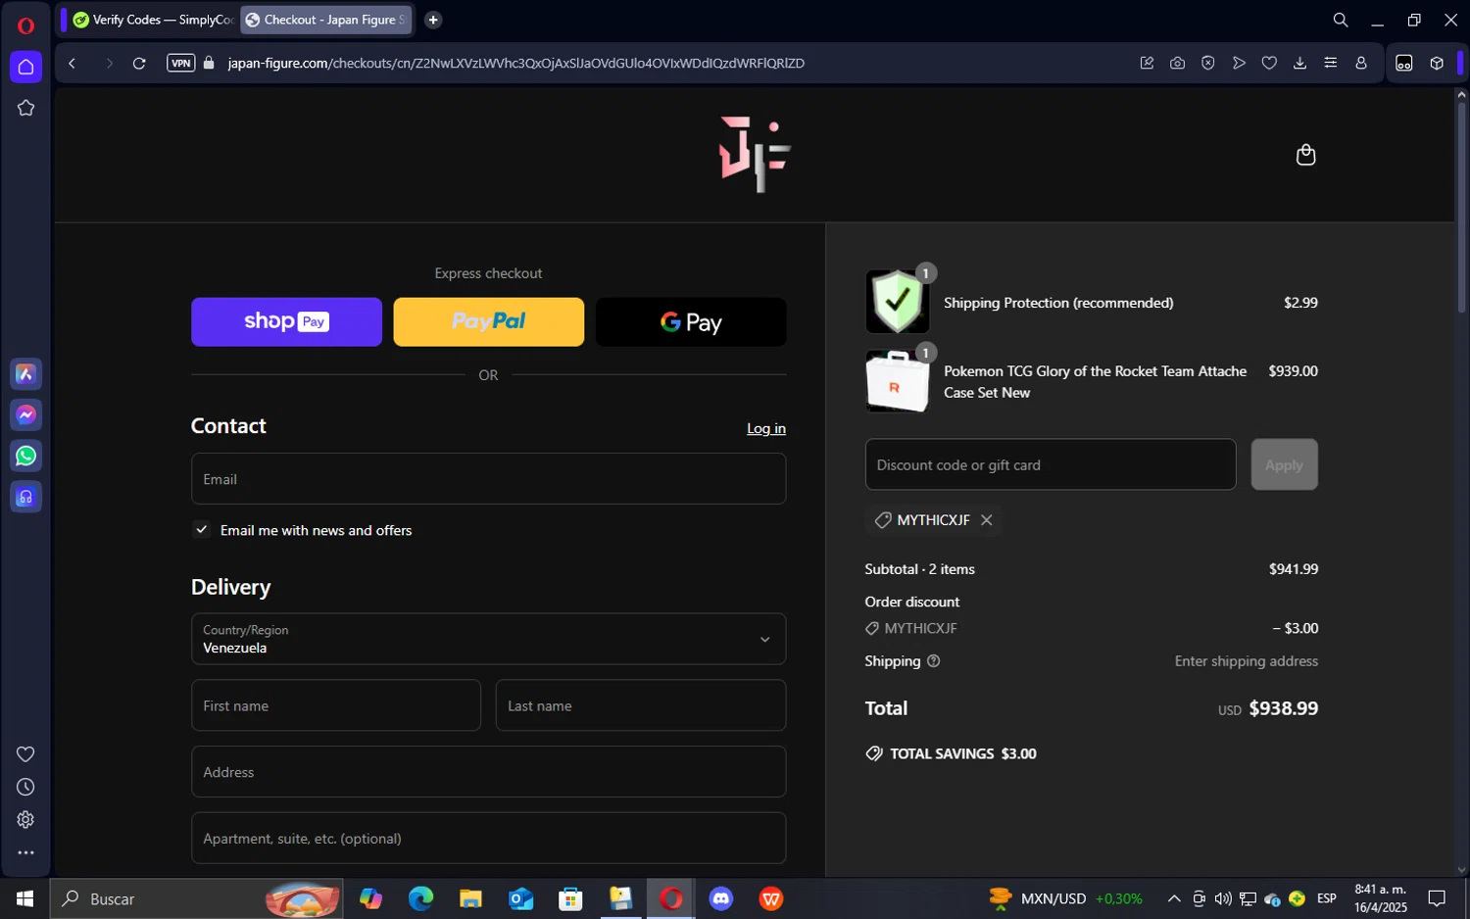The width and height of the screenshot is (1470, 919).
Task: Open bookmarks star in sidebar
Action: pos(26,108)
